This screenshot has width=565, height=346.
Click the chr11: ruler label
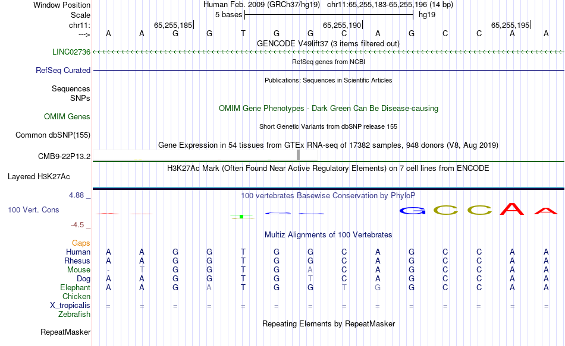[x=79, y=25]
